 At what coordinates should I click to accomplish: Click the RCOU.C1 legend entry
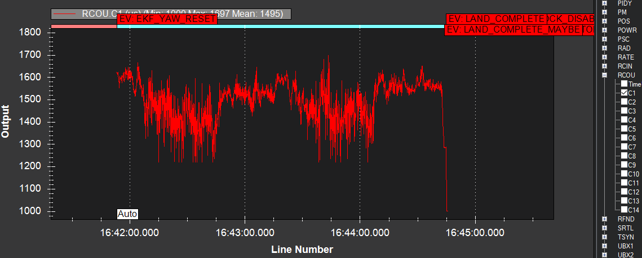coord(171,13)
